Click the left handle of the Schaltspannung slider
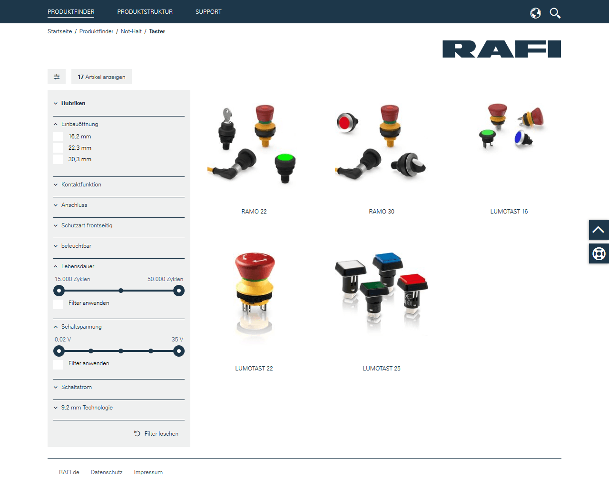This screenshot has height=487, width=609. [59, 351]
